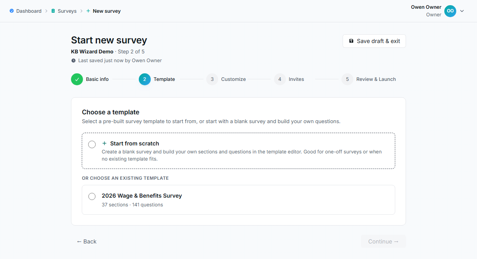Select the 2026 Wage & Benefits Survey radio

coord(92,196)
